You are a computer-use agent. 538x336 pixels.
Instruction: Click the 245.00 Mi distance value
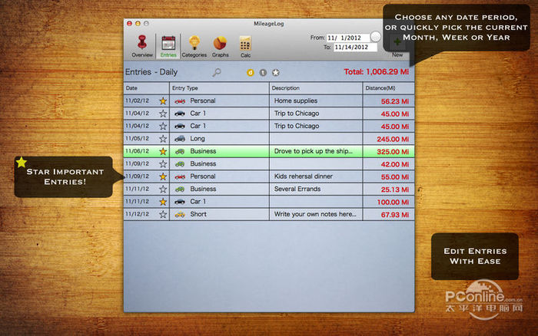point(393,139)
